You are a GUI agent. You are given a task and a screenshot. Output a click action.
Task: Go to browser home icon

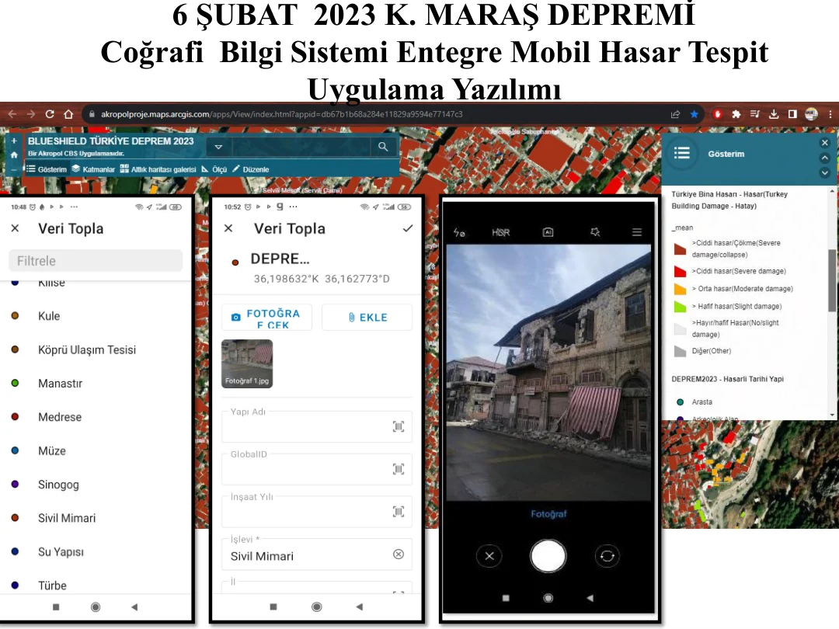tap(68, 114)
